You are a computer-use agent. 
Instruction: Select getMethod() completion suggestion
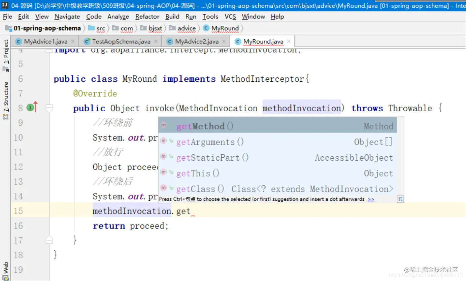(277, 126)
